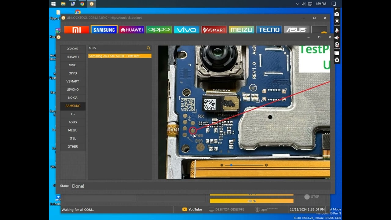Open the Vsmart brand tab
Screen dimensions: 391x220
pos(214,30)
